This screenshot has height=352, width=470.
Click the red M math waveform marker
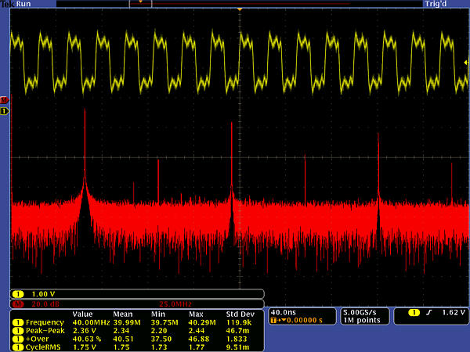(4, 101)
